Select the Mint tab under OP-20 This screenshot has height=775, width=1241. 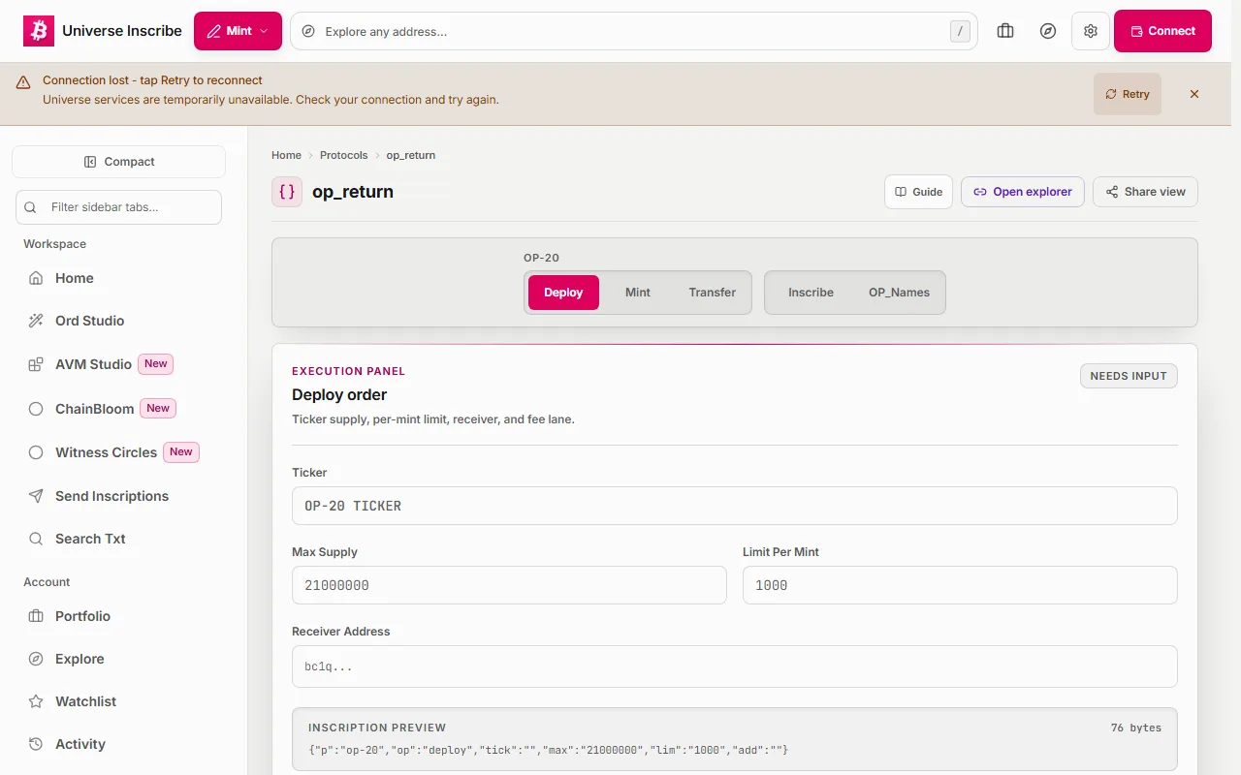[x=638, y=293]
